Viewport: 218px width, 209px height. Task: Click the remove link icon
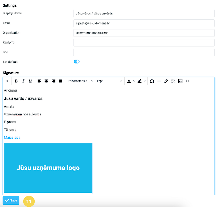coord(173,81)
